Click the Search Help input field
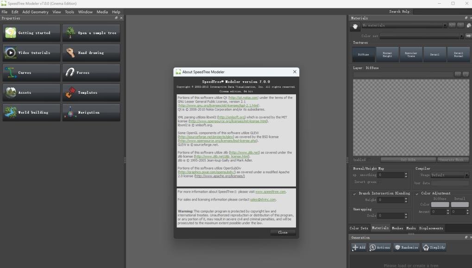 442,12
